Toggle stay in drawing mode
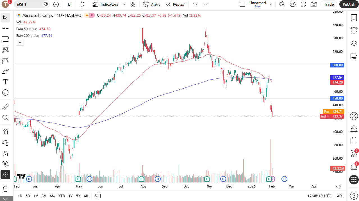This screenshot has width=359, height=201. [x=5, y=143]
